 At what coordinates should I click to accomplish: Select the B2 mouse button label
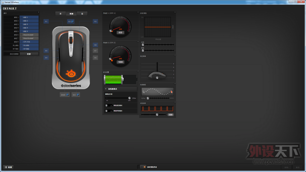(95, 21)
